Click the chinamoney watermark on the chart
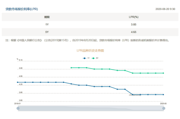 [x=135, y=95]
